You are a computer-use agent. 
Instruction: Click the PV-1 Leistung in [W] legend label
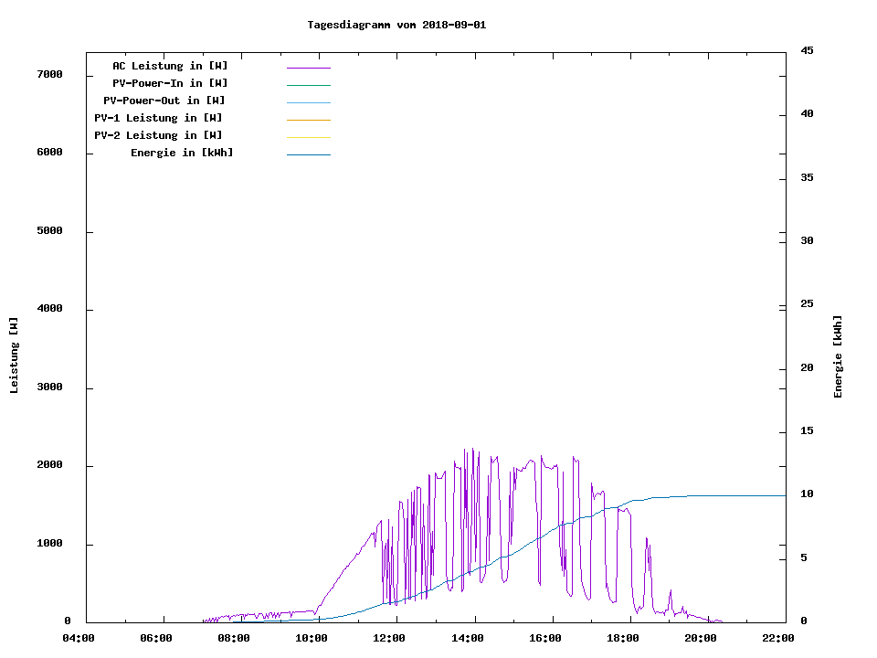(158, 118)
